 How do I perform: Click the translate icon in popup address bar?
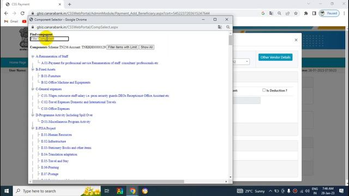(220, 27)
